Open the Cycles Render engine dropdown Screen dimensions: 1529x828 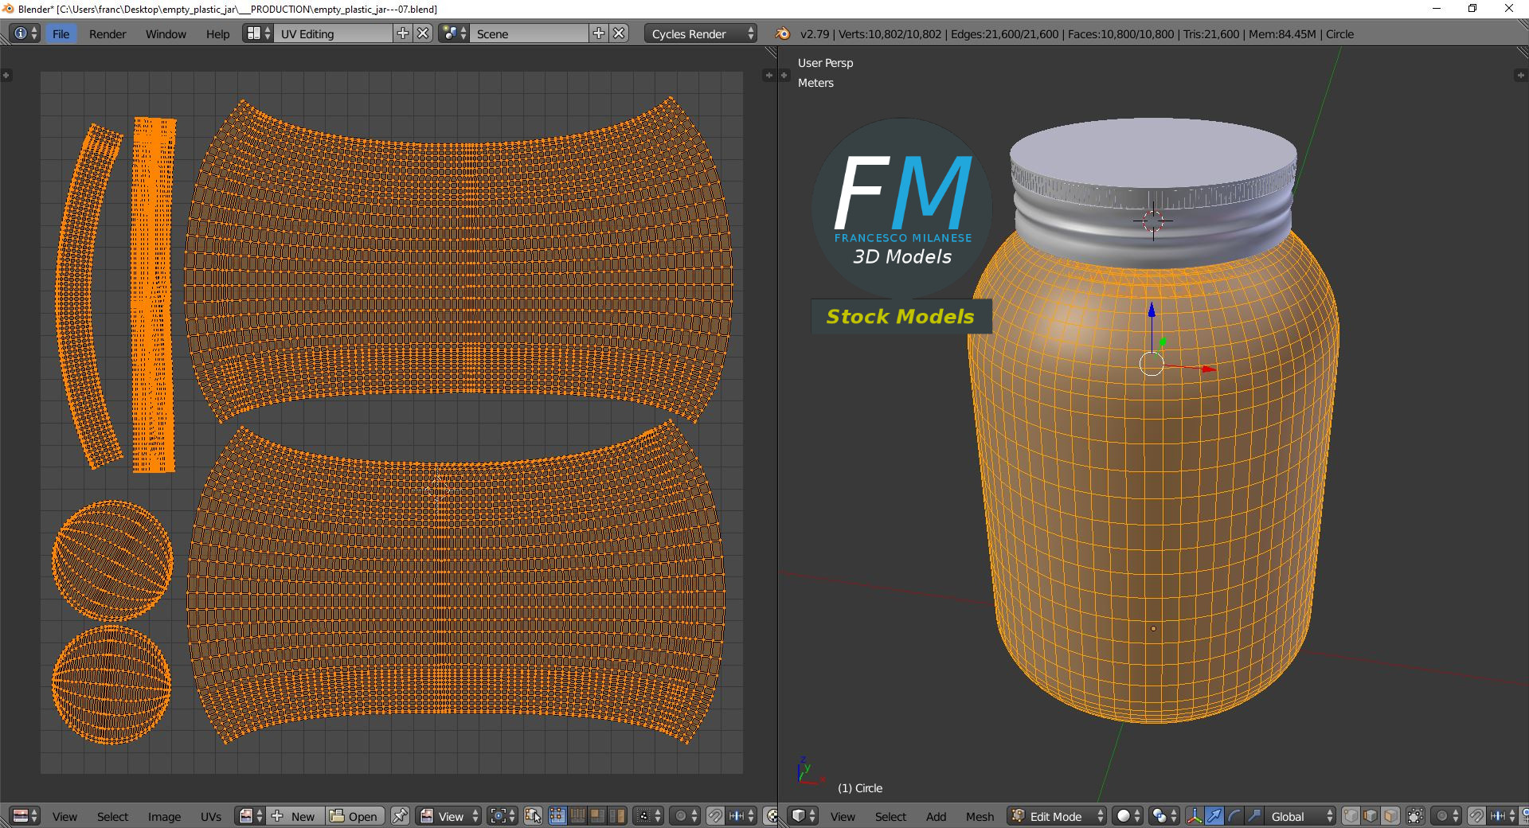coord(702,34)
